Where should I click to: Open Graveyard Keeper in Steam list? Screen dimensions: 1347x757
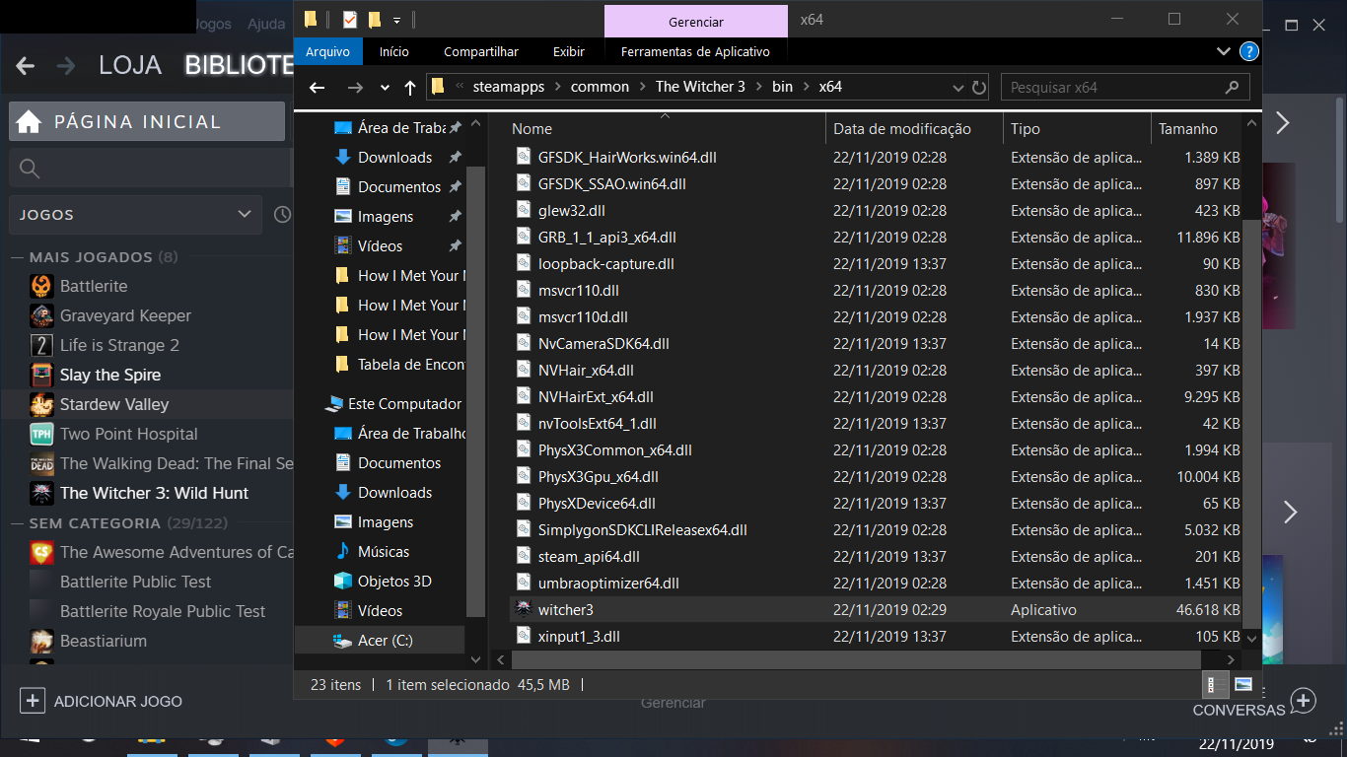[x=125, y=315]
